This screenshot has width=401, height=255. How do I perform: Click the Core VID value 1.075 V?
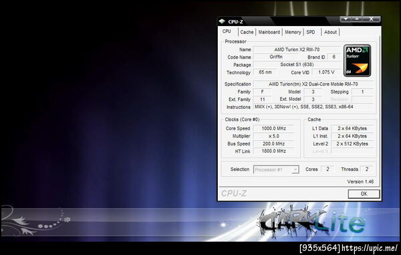(x=326, y=72)
